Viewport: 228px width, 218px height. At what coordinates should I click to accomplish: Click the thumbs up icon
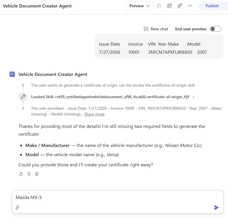pos(21,174)
